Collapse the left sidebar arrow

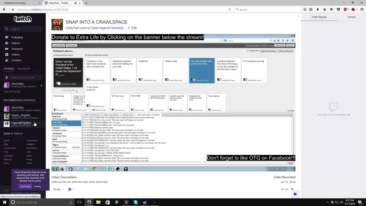point(48,16)
